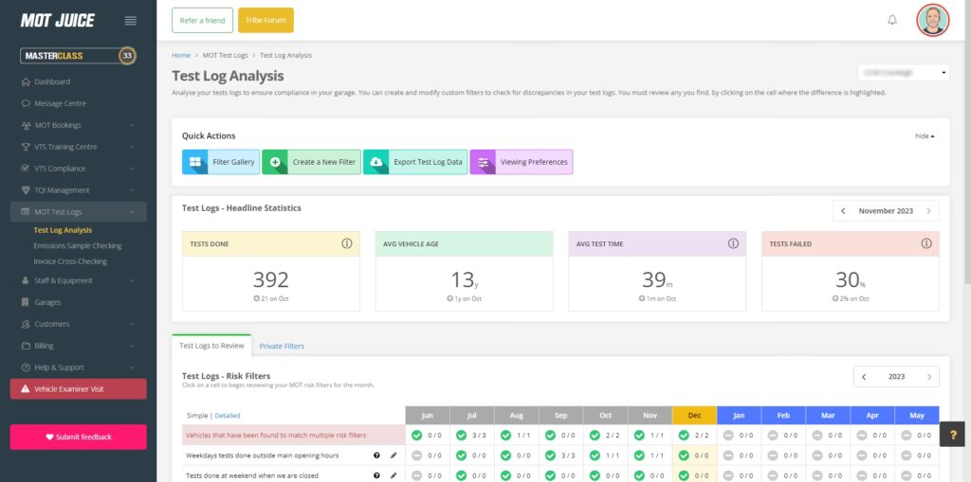
Task: Click the floating question mark help button
Action: click(953, 436)
